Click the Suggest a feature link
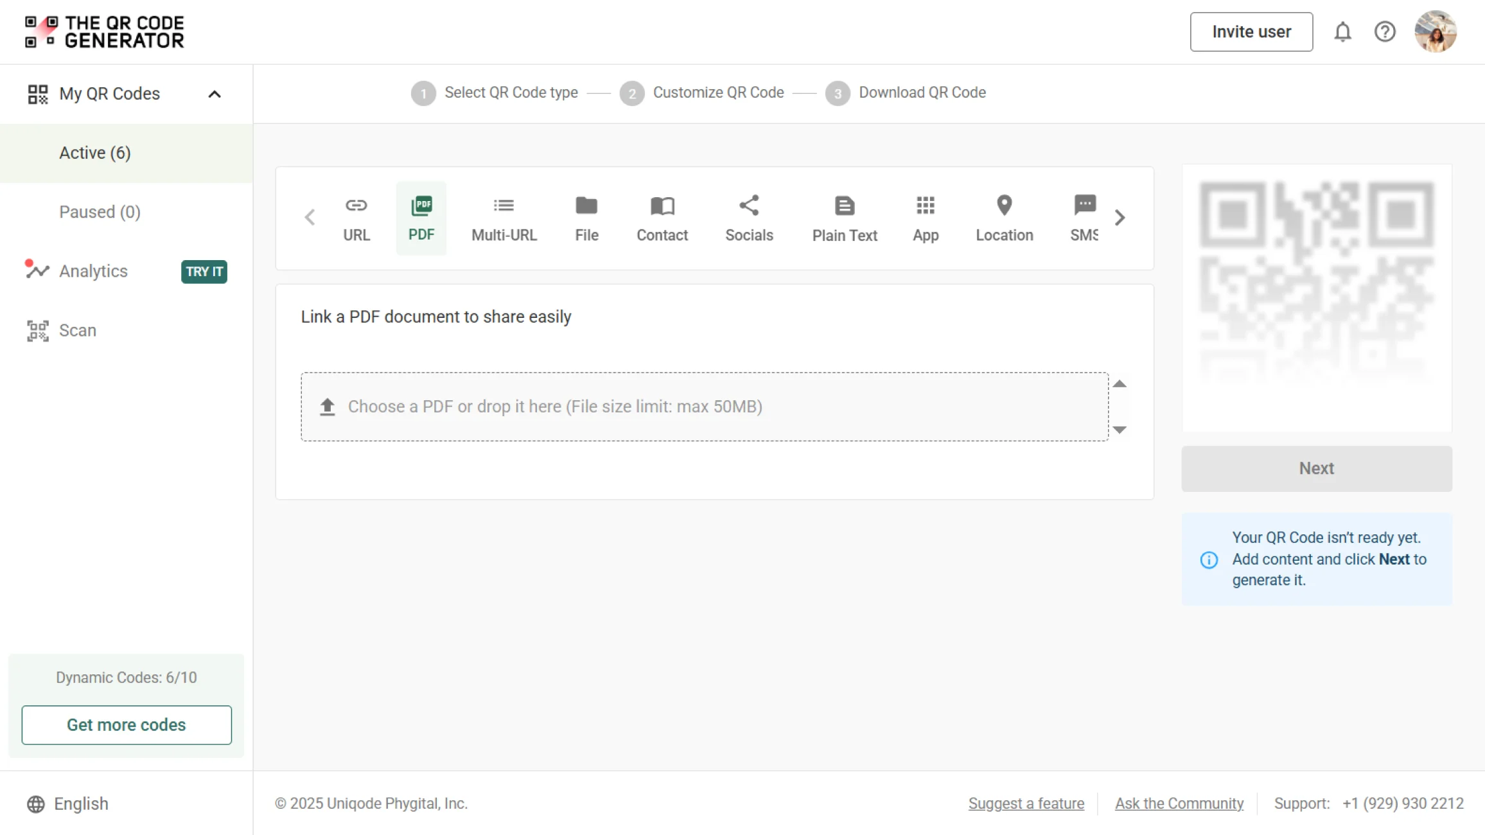This screenshot has width=1485, height=835. 1026,804
